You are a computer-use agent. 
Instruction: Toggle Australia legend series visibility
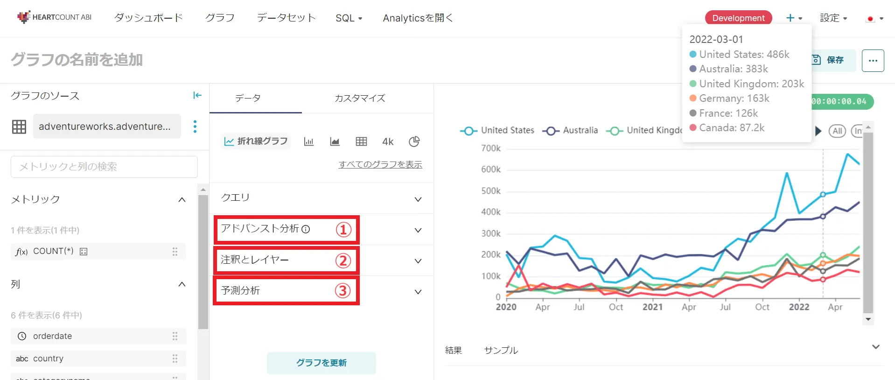click(571, 131)
